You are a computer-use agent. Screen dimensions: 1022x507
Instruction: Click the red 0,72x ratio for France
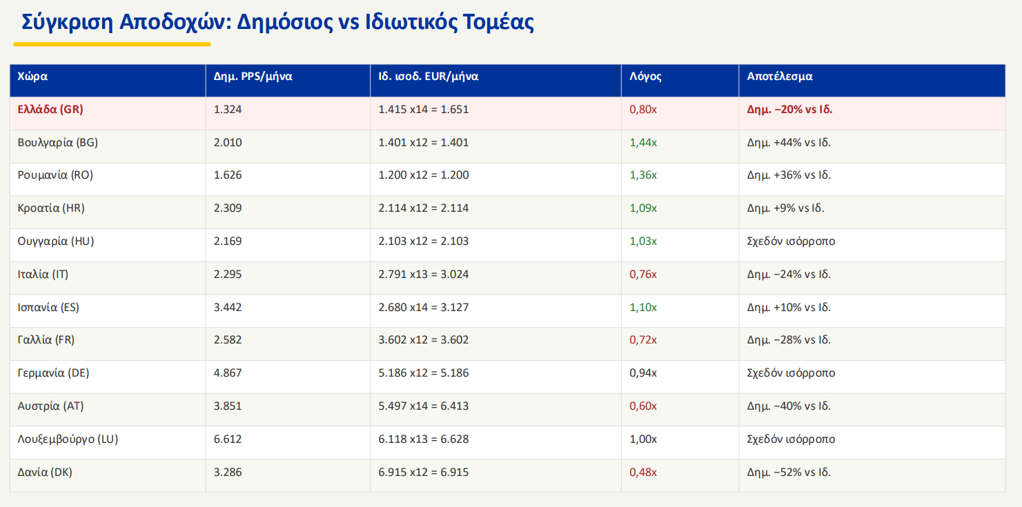[642, 340]
